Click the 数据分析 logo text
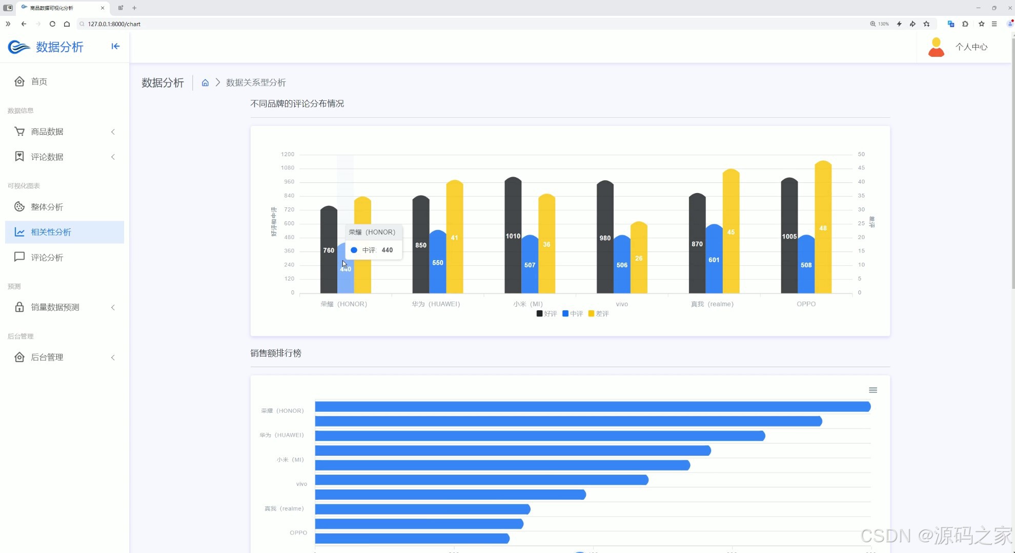Viewport: 1015px width, 553px height. point(59,47)
